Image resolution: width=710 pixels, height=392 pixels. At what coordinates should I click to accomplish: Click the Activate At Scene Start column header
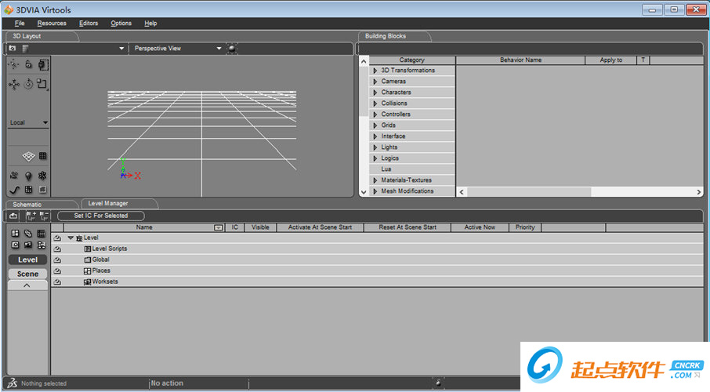(x=321, y=227)
